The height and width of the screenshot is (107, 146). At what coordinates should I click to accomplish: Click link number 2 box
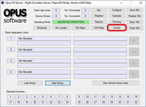coord(11,50)
